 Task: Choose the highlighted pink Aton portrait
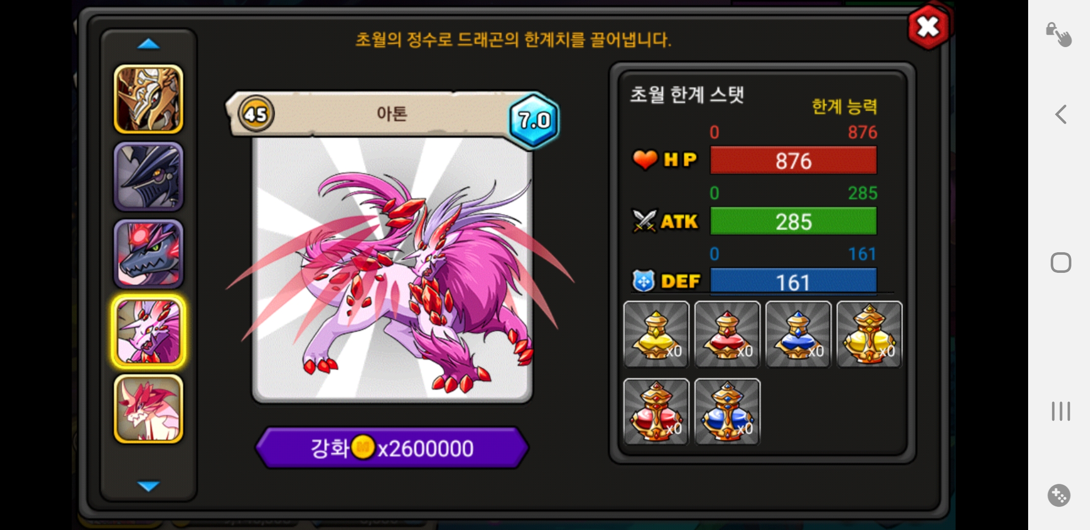click(x=149, y=332)
